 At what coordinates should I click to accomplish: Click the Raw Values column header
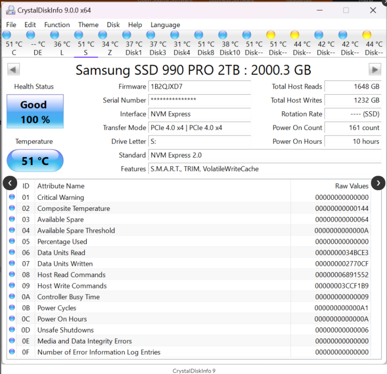(331, 186)
